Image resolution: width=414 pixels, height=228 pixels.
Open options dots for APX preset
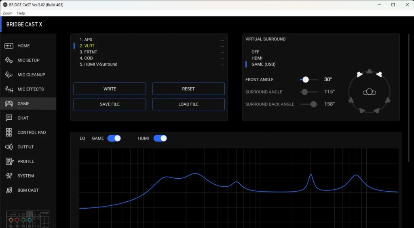click(222, 40)
